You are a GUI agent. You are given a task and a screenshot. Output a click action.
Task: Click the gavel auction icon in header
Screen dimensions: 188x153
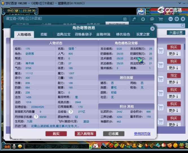[134, 19]
